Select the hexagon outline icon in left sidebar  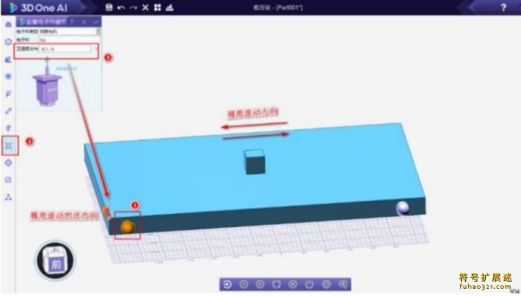point(8,42)
